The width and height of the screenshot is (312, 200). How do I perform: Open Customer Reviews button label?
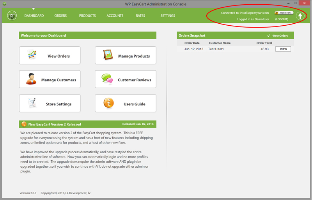(x=135, y=80)
